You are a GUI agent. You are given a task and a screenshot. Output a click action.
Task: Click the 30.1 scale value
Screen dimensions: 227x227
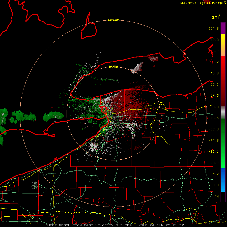pos(215,84)
